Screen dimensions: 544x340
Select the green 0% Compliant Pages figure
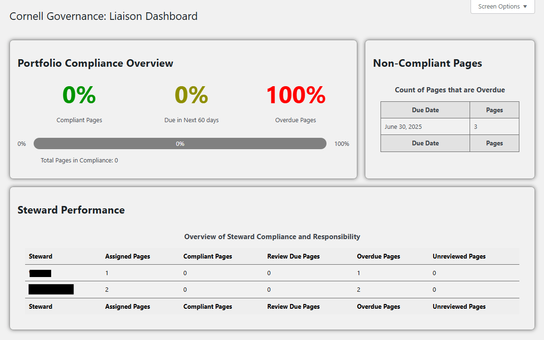click(79, 95)
